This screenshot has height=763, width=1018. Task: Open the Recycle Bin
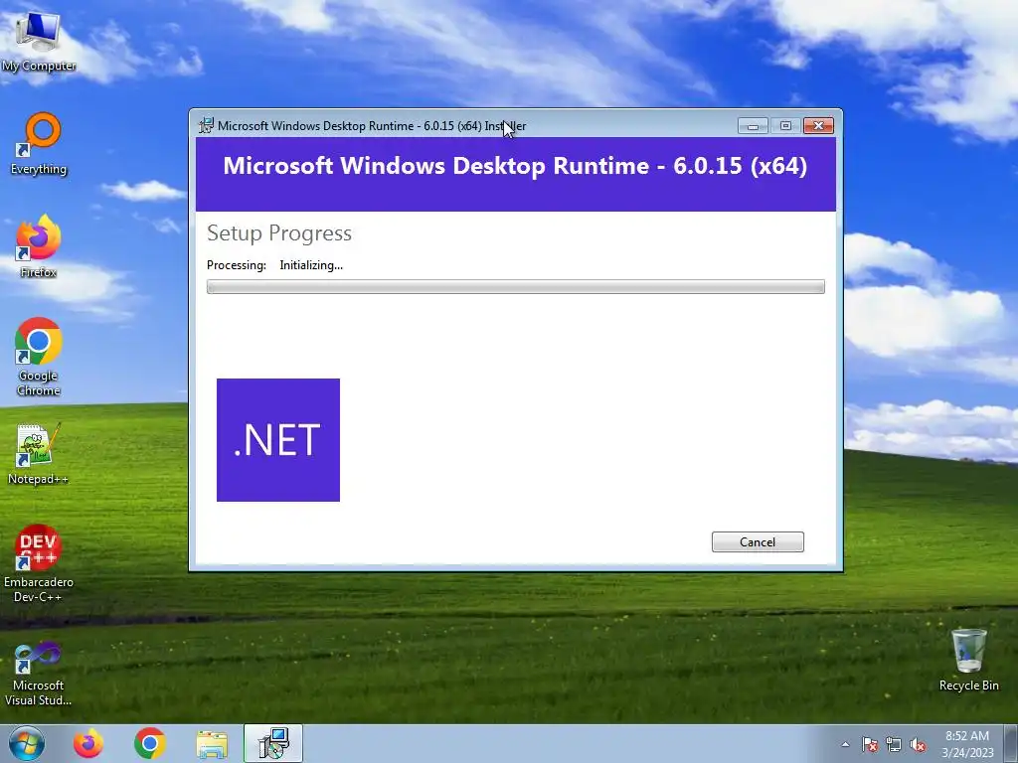pyautogui.click(x=968, y=660)
